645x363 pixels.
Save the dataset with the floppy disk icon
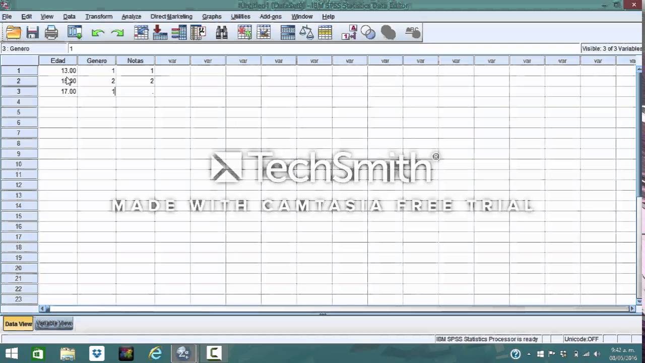pos(32,33)
